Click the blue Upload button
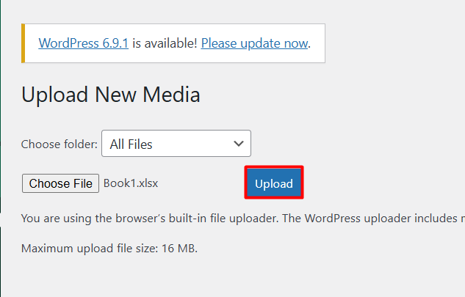This screenshot has width=465, height=297. pos(274,183)
